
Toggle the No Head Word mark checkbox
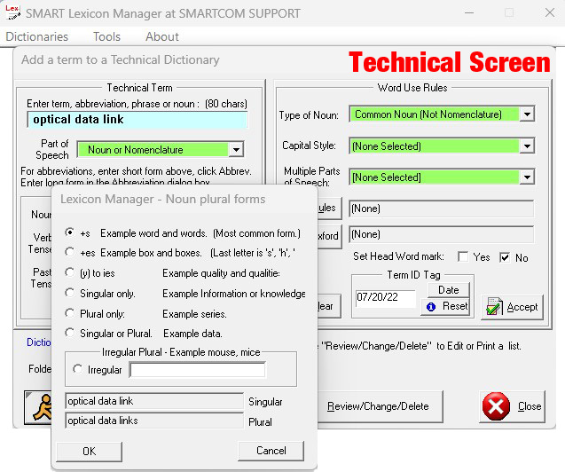pos(505,257)
